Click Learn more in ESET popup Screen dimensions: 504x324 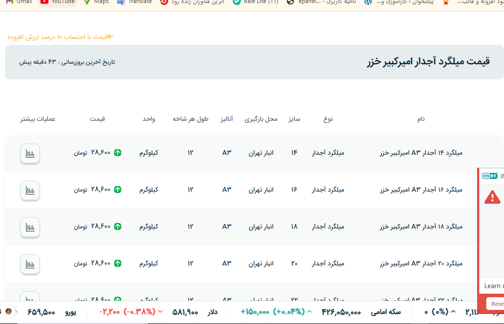tap(492, 286)
